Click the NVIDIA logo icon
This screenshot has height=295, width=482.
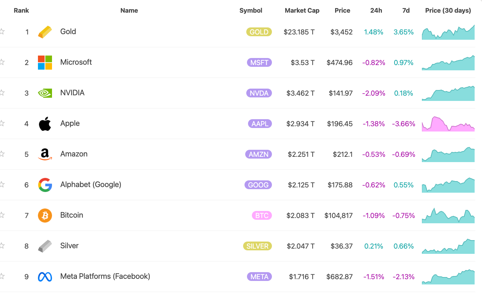(x=45, y=93)
